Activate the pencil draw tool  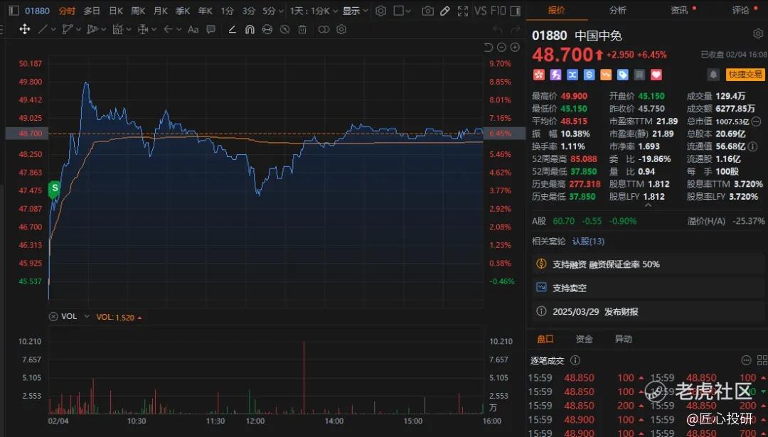click(x=444, y=11)
